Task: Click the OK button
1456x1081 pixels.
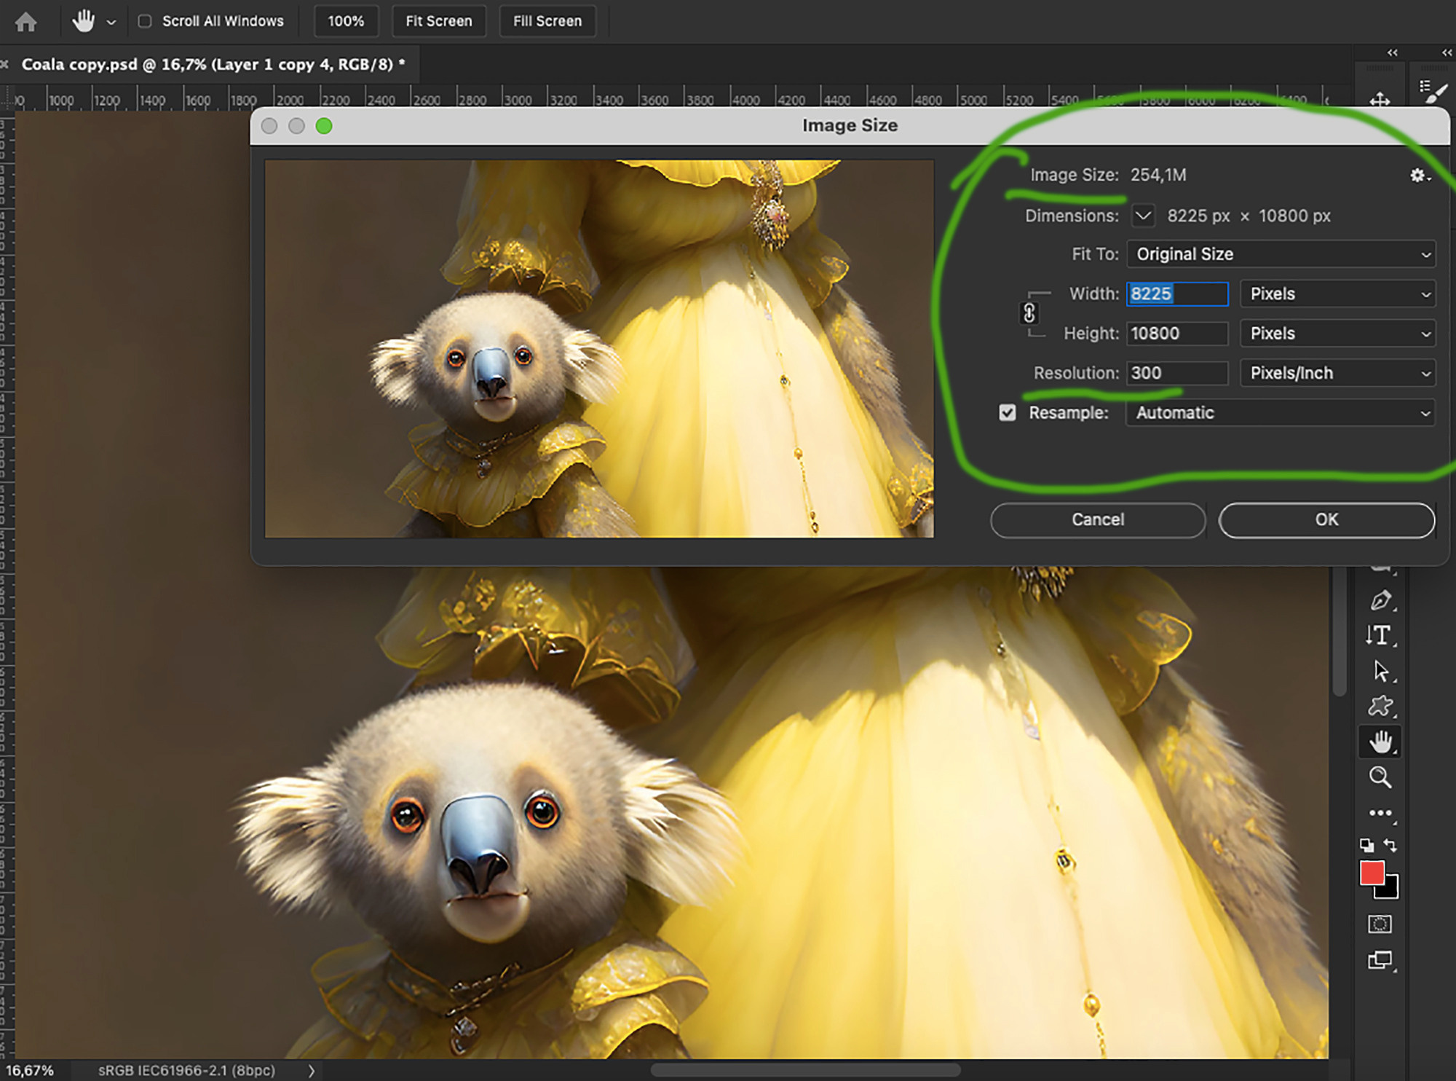Action: [1326, 519]
